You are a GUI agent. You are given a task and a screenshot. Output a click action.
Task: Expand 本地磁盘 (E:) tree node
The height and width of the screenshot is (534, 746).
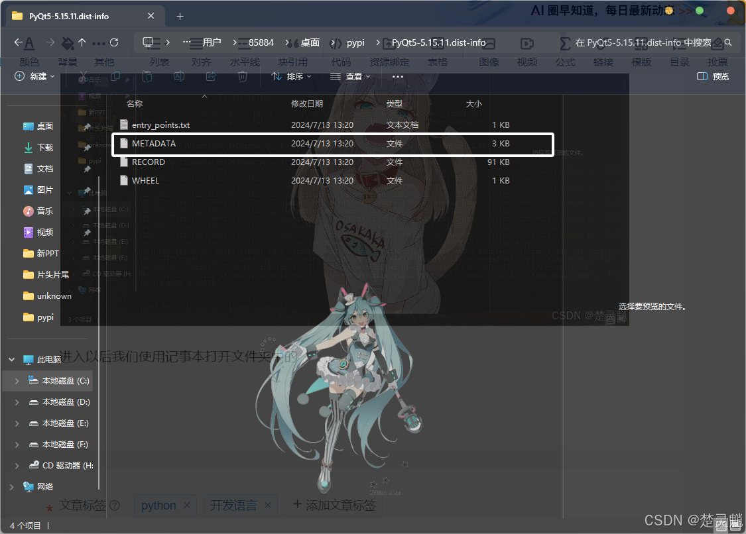click(17, 423)
